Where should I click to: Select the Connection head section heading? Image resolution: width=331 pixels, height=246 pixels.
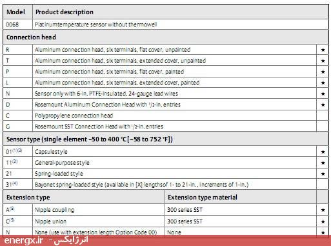[x=31, y=37]
